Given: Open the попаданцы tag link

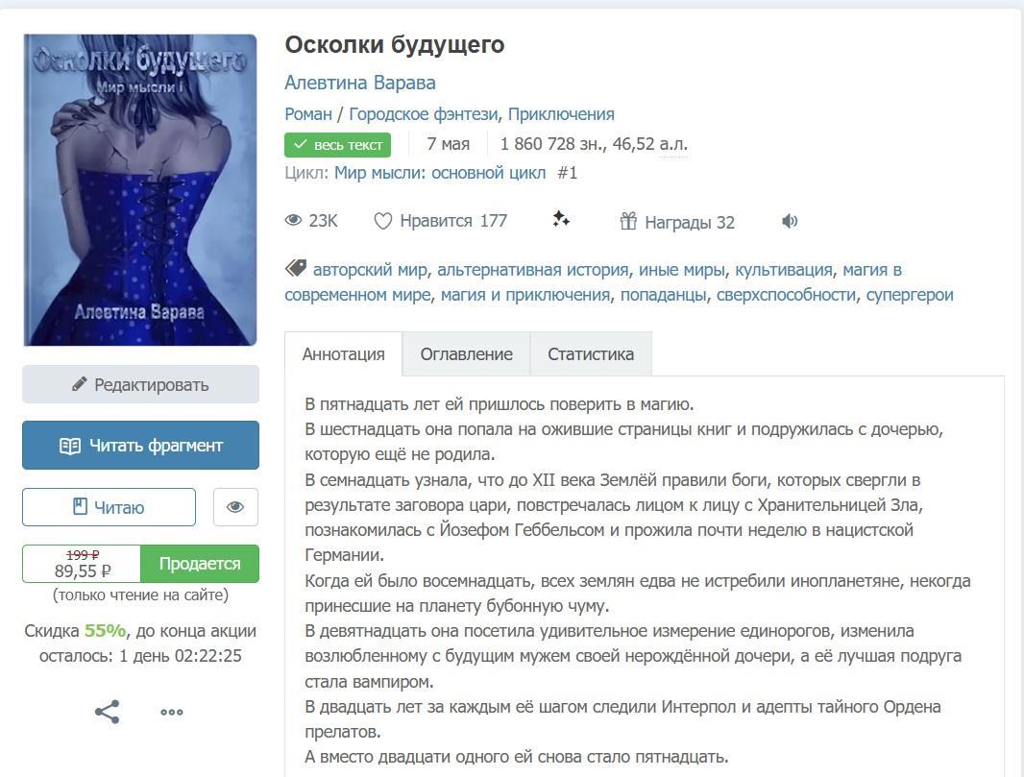Looking at the screenshot, I should [x=663, y=295].
